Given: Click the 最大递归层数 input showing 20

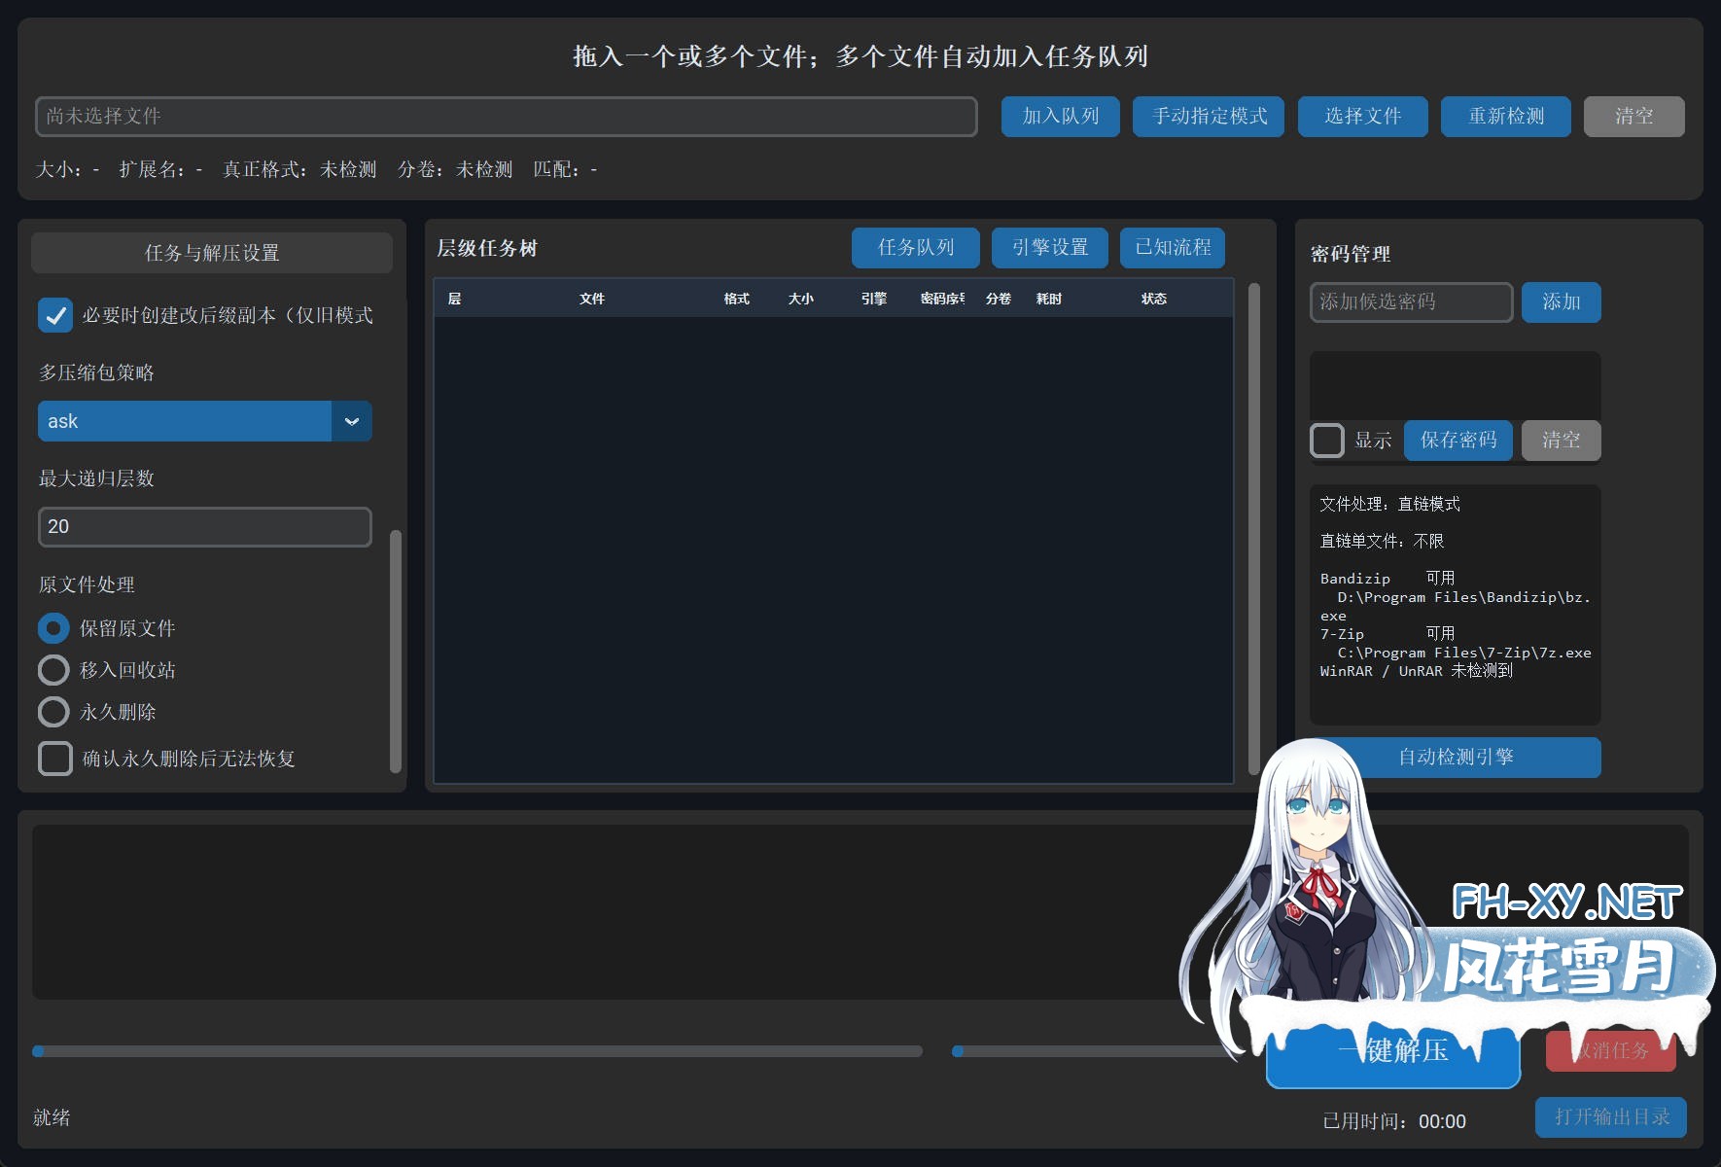Looking at the screenshot, I should (x=205, y=527).
